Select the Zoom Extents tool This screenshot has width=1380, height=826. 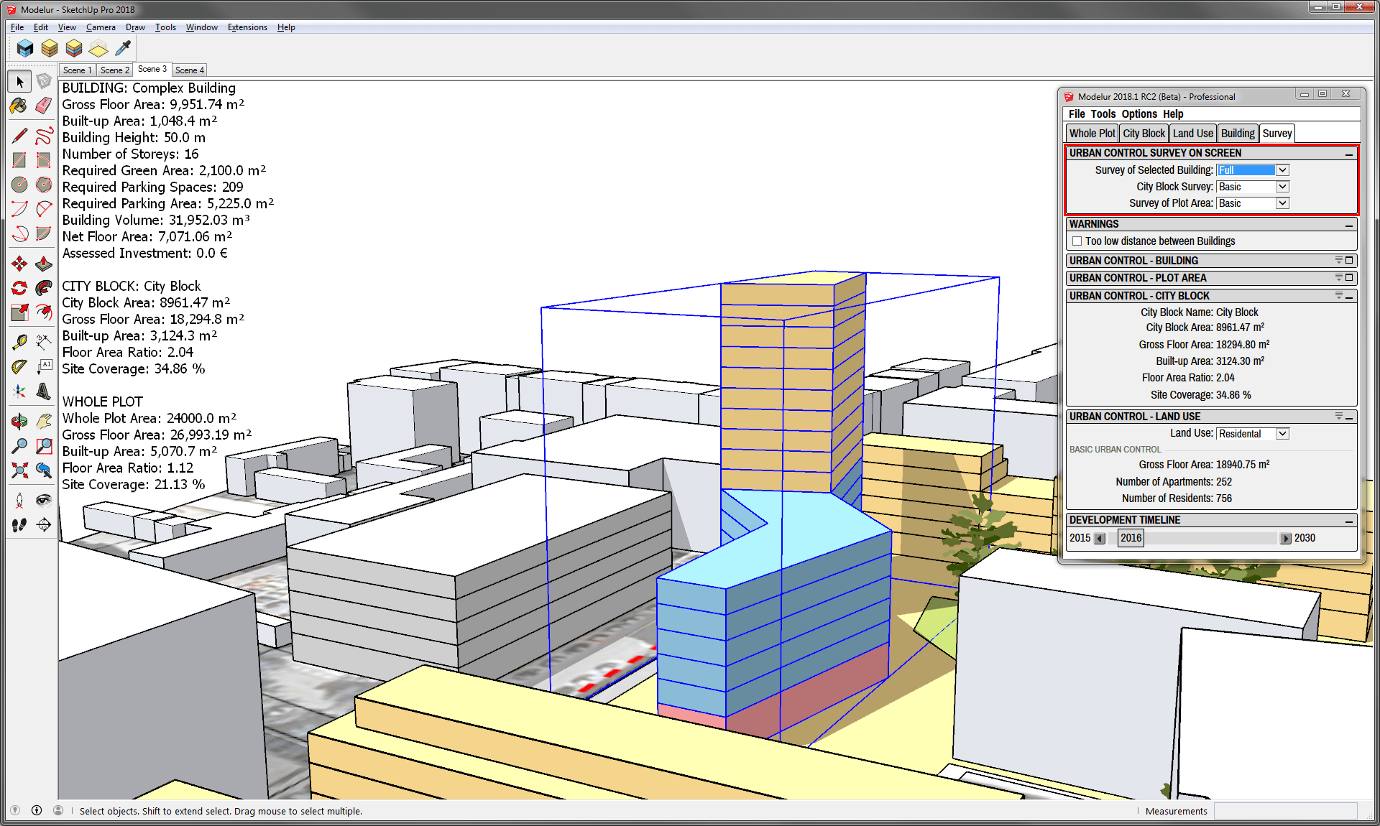[19, 470]
